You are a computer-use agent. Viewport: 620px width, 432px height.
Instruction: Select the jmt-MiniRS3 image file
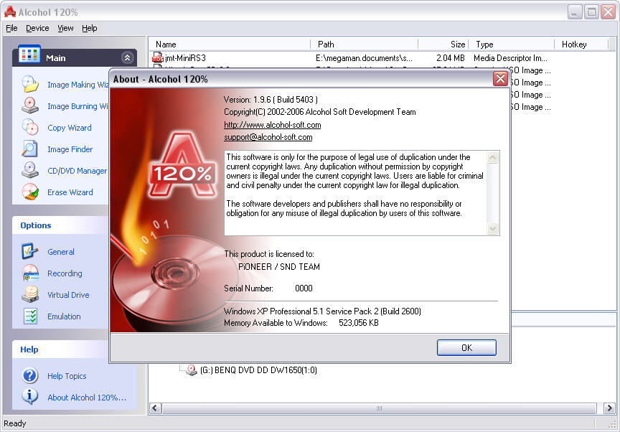187,57
